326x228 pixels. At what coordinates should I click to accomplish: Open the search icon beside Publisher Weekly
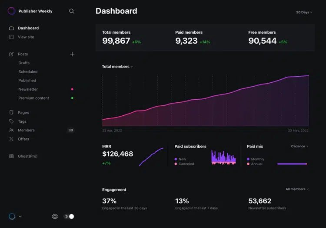point(72,11)
